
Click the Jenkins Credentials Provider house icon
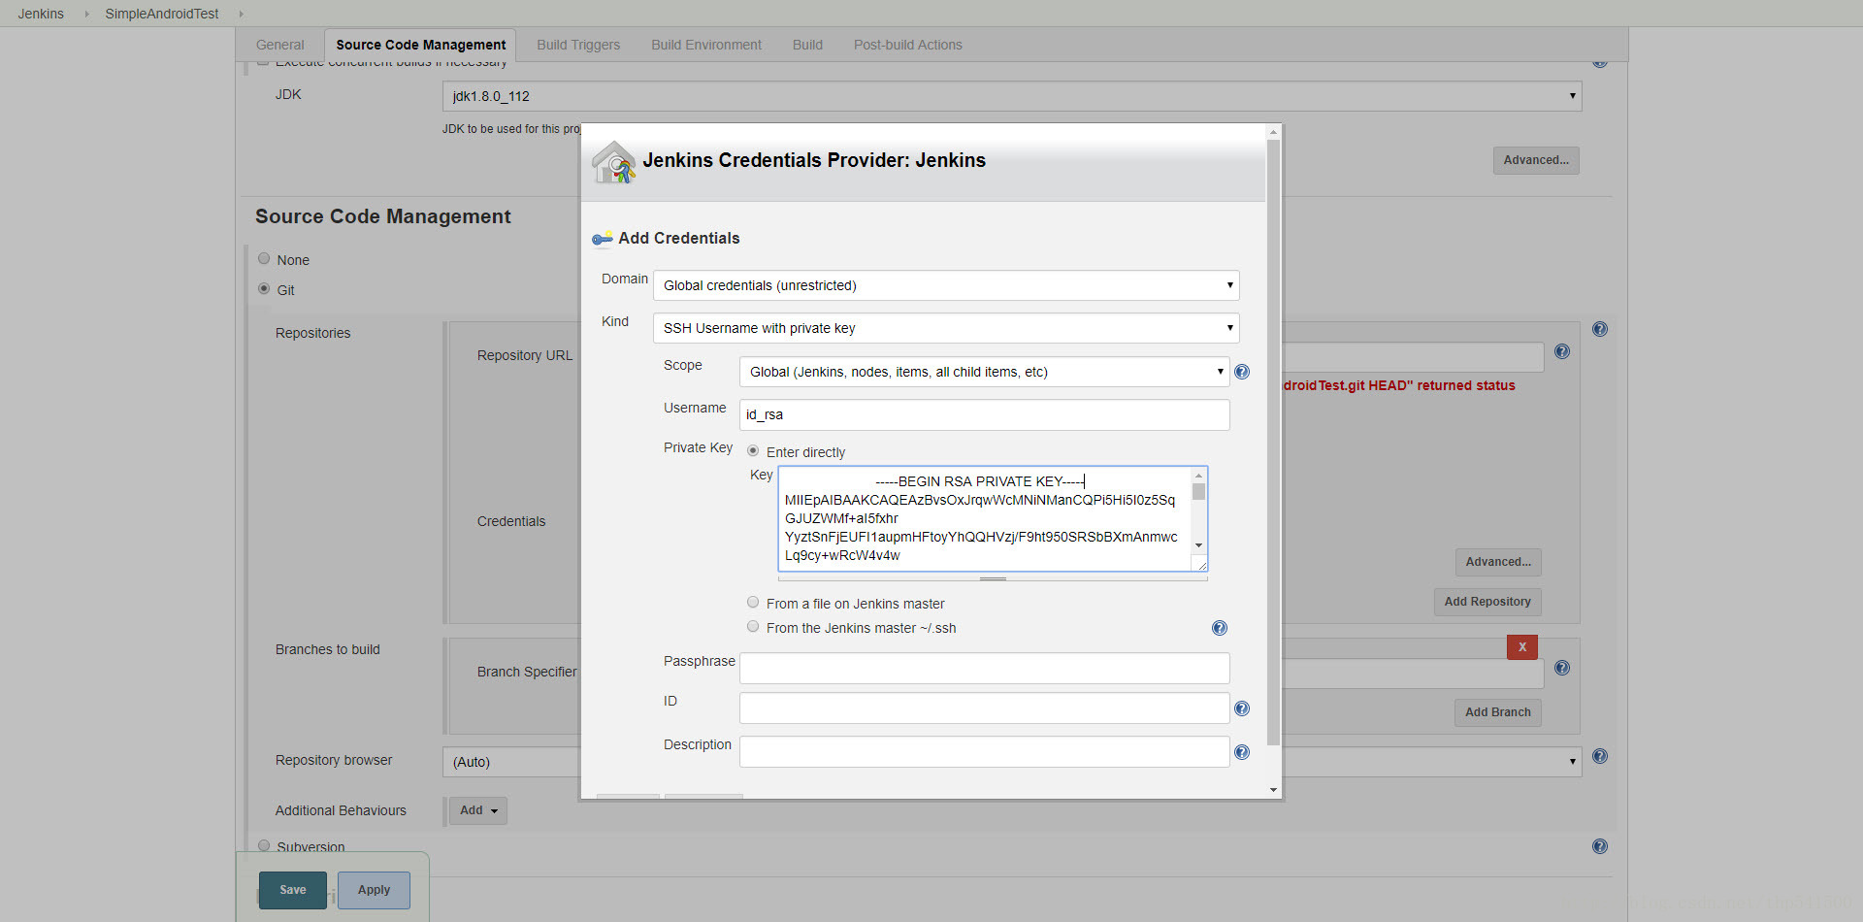pyautogui.click(x=614, y=161)
